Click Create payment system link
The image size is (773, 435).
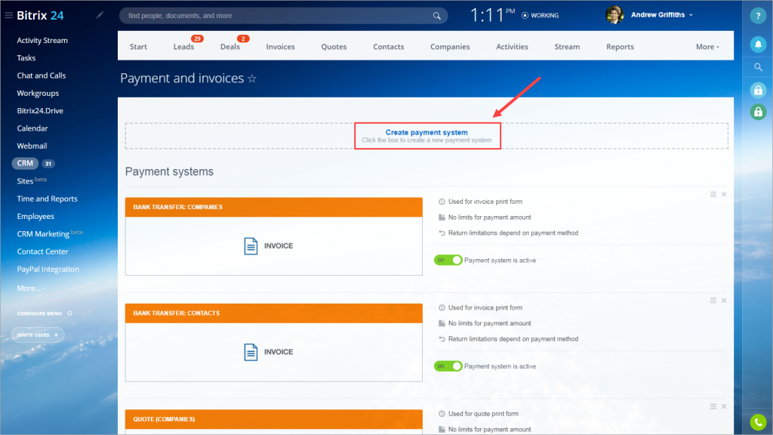tap(427, 132)
